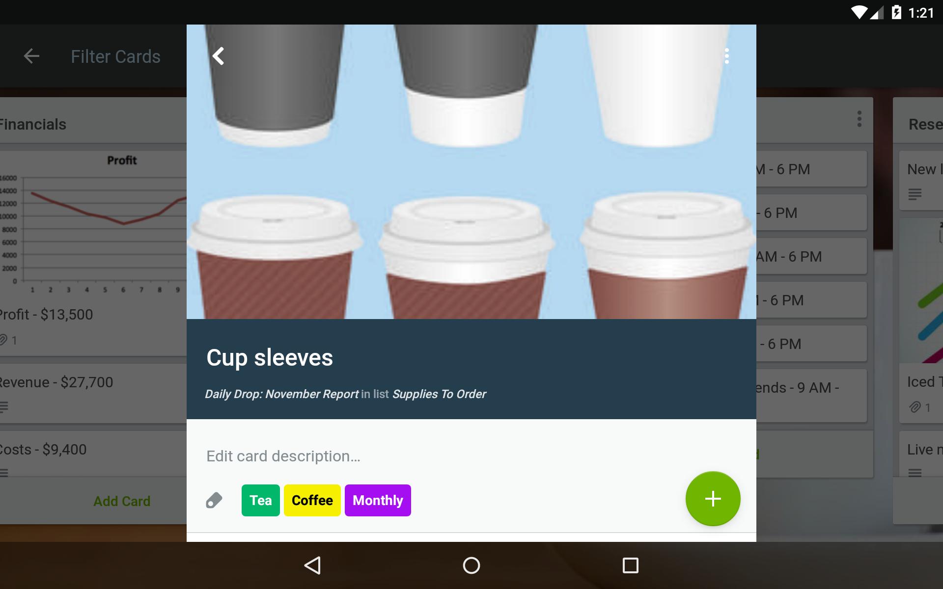Viewport: 943px width, 589px height.
Task: Click the Filter Cards menu item
Action: point(116,55)
